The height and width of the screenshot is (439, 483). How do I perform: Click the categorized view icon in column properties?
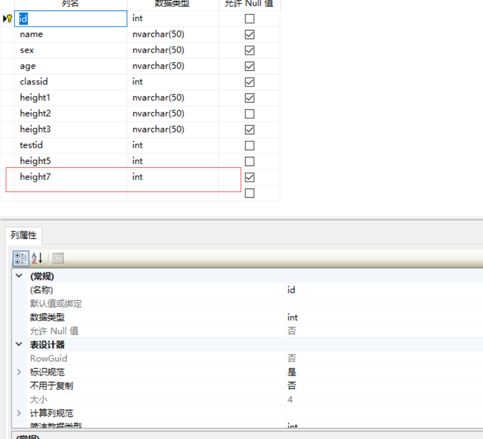point(21,258)
